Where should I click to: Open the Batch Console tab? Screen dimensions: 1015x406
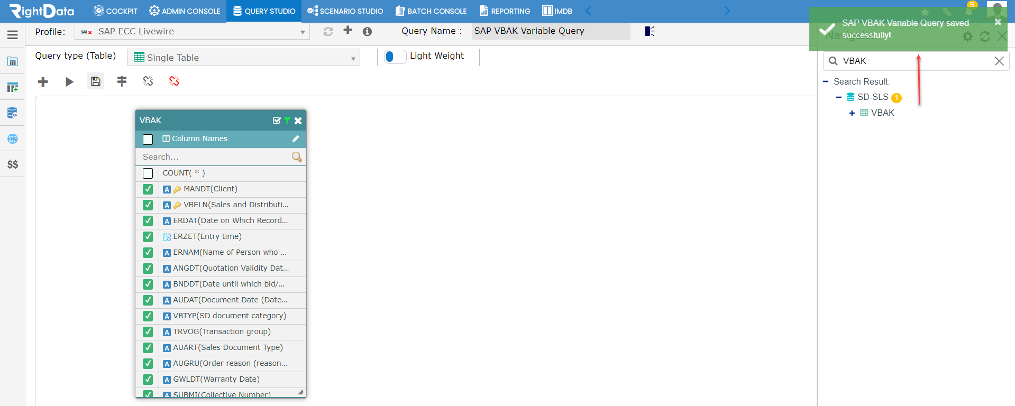[431, 11]
